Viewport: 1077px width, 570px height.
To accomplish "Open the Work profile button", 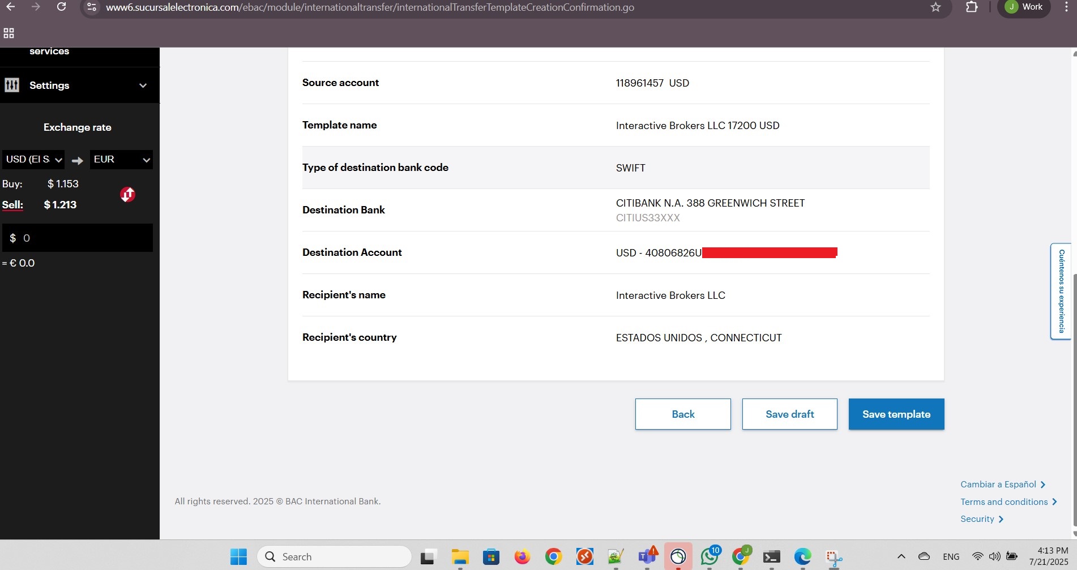I will 1024,7.
